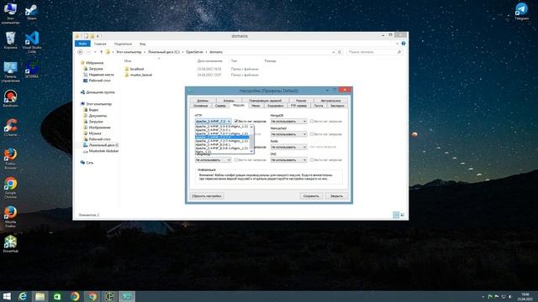Open the SETERRA desktop icon
This screenshot has height=302, width=538.
32,70
